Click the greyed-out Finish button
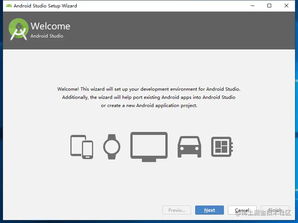 click(275, 210)
